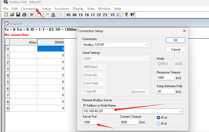Click the Print icon in toolbar
The image size is (209, 132).
tap(24, 15)
